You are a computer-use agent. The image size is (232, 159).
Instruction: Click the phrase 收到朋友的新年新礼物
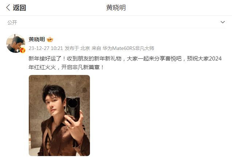click(x=94, y=59)
